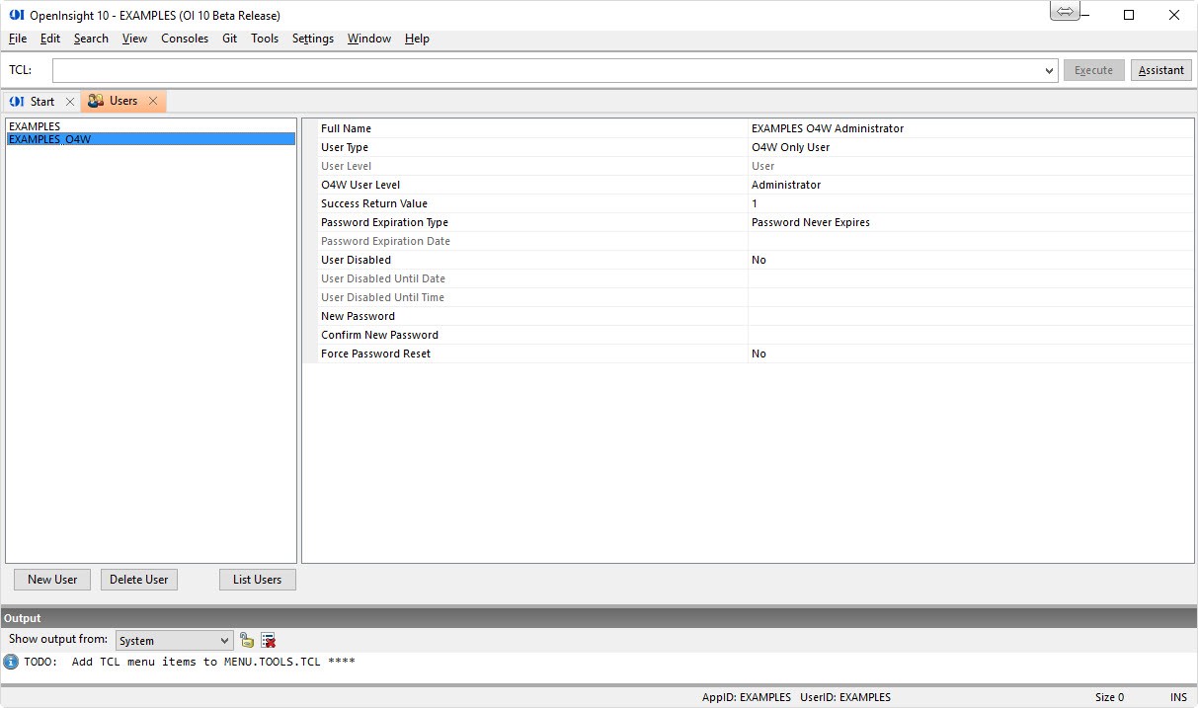1198x708 pixels.
Task: Click the Administrator value of O4W User Level
Action: tap(786, 185)
